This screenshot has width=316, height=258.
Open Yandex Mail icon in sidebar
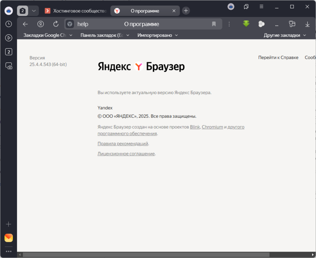coord(9,238)
